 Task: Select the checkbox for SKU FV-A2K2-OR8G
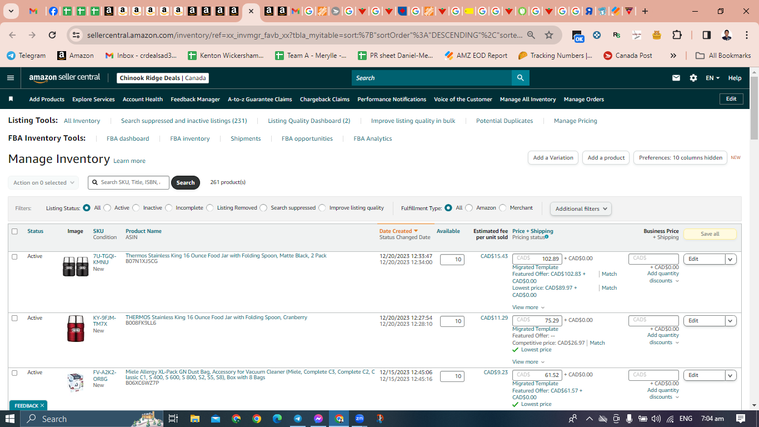(14, 373)
